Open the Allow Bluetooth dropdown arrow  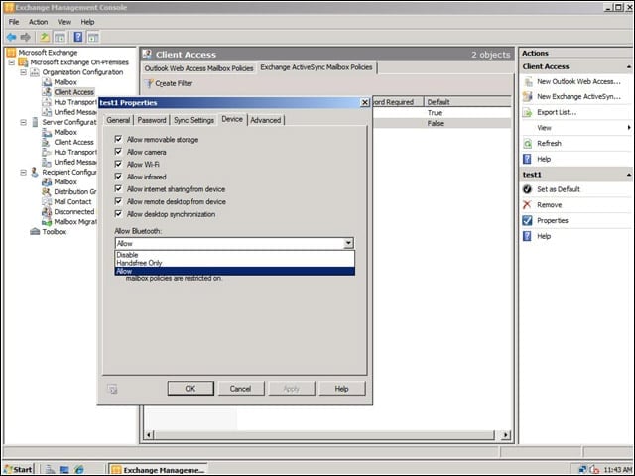pyautogui.click(x=348, y=243)
